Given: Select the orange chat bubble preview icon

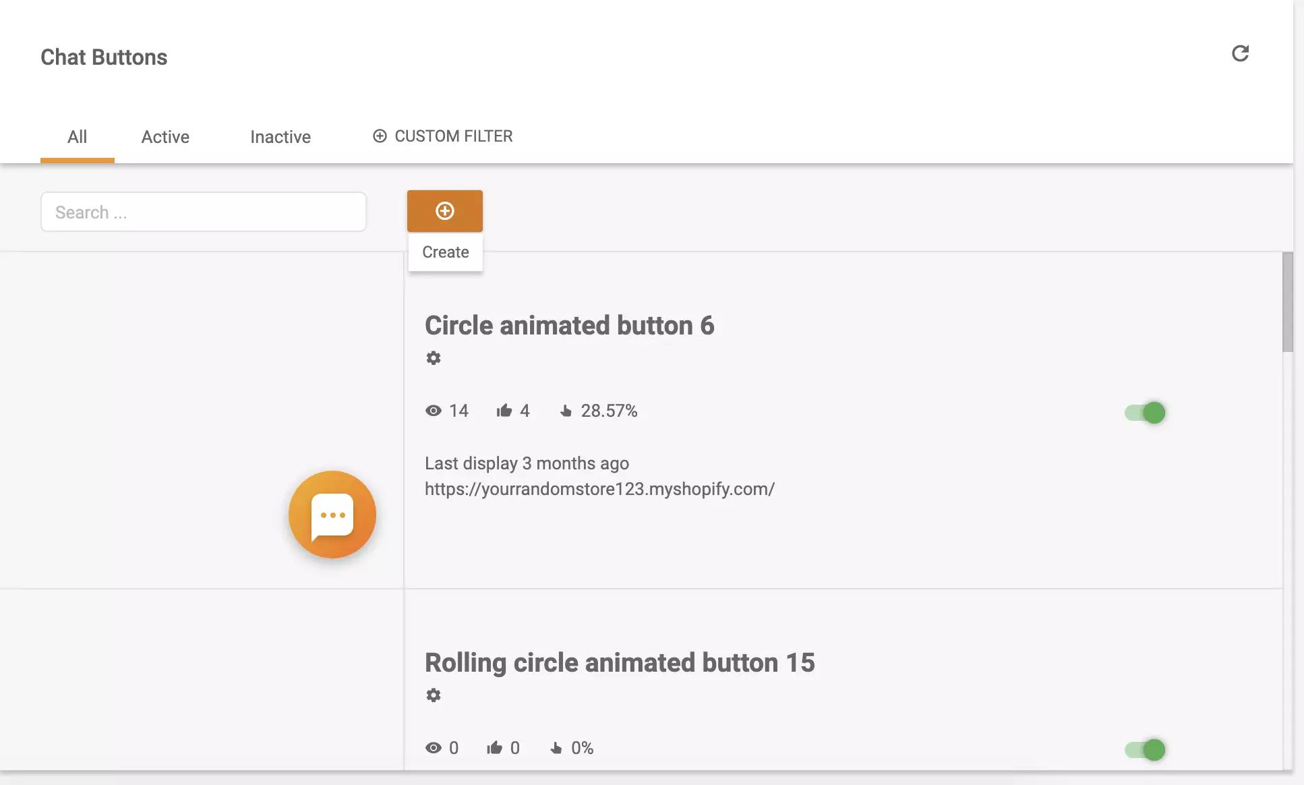Looking at the screenshot, I should pyautogui.click(x=332, y=514).
